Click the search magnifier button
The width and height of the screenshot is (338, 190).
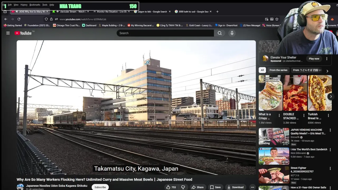[x=220, y=33]
